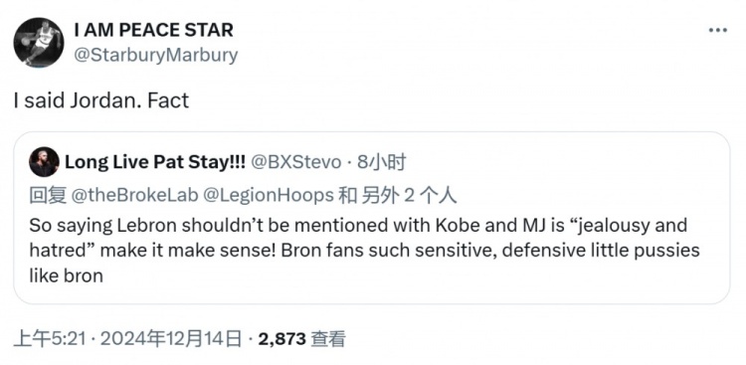Open the 8小时 quoted tweet timestamp
The image size is (746, 365).
tap(381, 163)
